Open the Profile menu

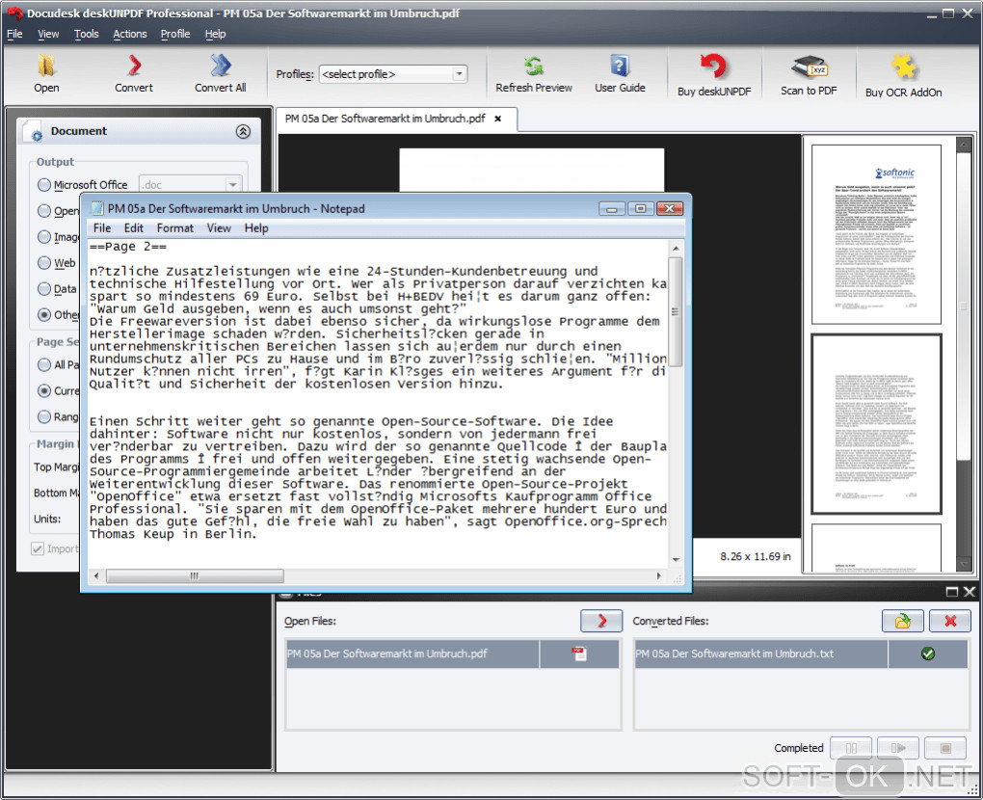175,34
